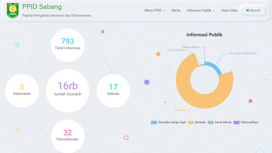Open the Berita menu item
This screenshot has width=272, height=153.
coord(176,11)
